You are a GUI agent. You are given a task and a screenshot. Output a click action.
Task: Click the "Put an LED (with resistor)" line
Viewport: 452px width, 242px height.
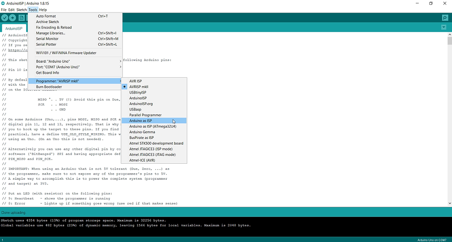(x=57, y=194)
